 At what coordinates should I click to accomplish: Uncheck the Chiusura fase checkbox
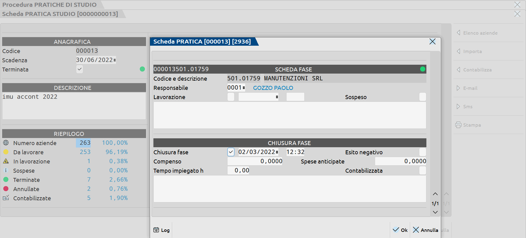pos(231,152)
